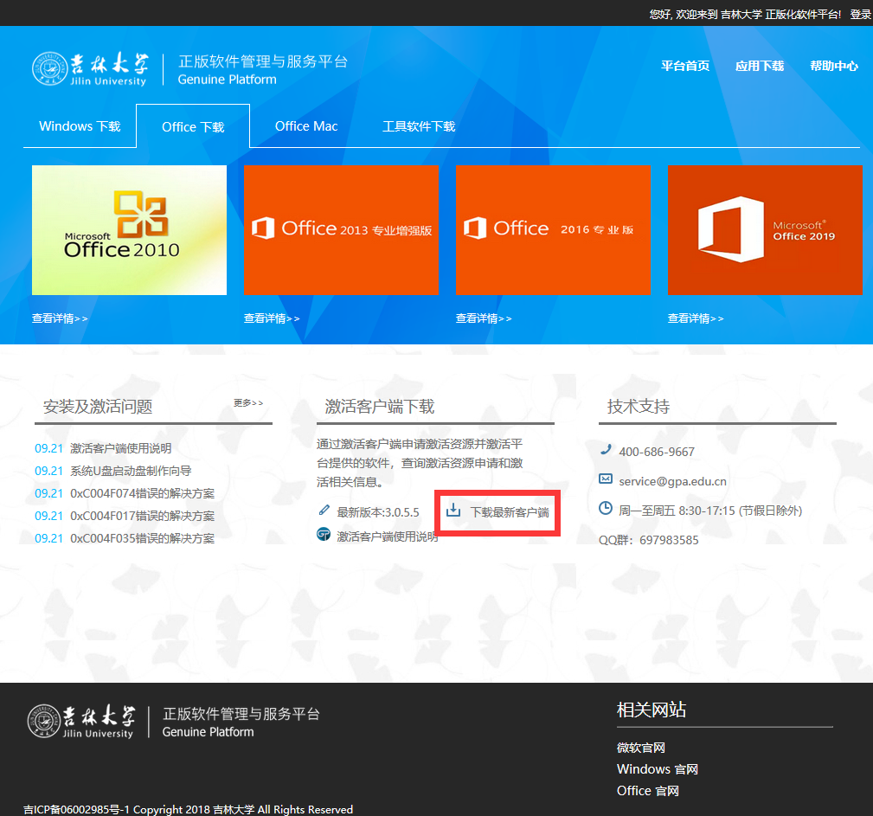Image resolution: width=873 pixels, height=816 pixels.
Task: Click the Jilin University logo in footer
Action: coord(82,722)
